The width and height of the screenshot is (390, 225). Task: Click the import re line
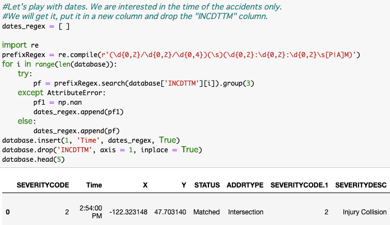20,45
